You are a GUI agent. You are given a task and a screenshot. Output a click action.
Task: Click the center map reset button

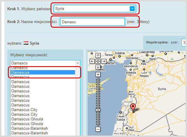pos(98,61)
